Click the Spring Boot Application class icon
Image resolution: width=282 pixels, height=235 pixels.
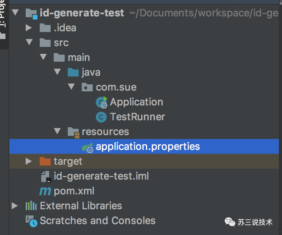102,102
